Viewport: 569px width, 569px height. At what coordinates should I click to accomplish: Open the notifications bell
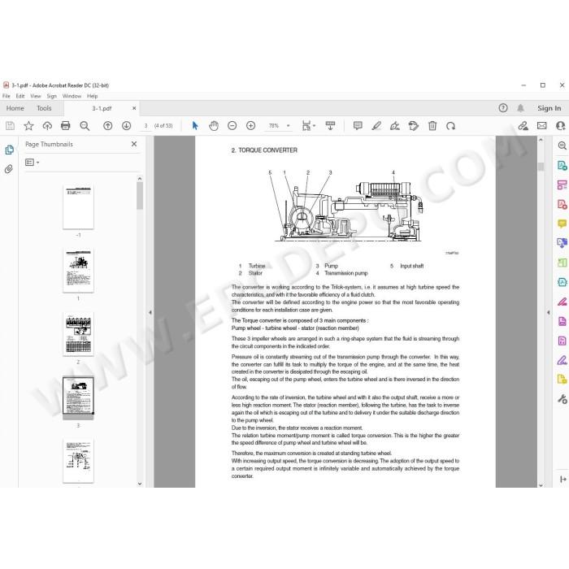coord(520,108)
